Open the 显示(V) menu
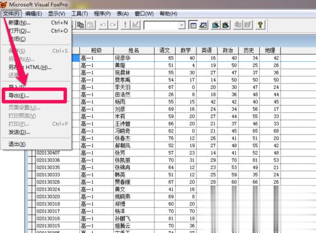Screen dimensions: 316x233 tap(57, 14)
